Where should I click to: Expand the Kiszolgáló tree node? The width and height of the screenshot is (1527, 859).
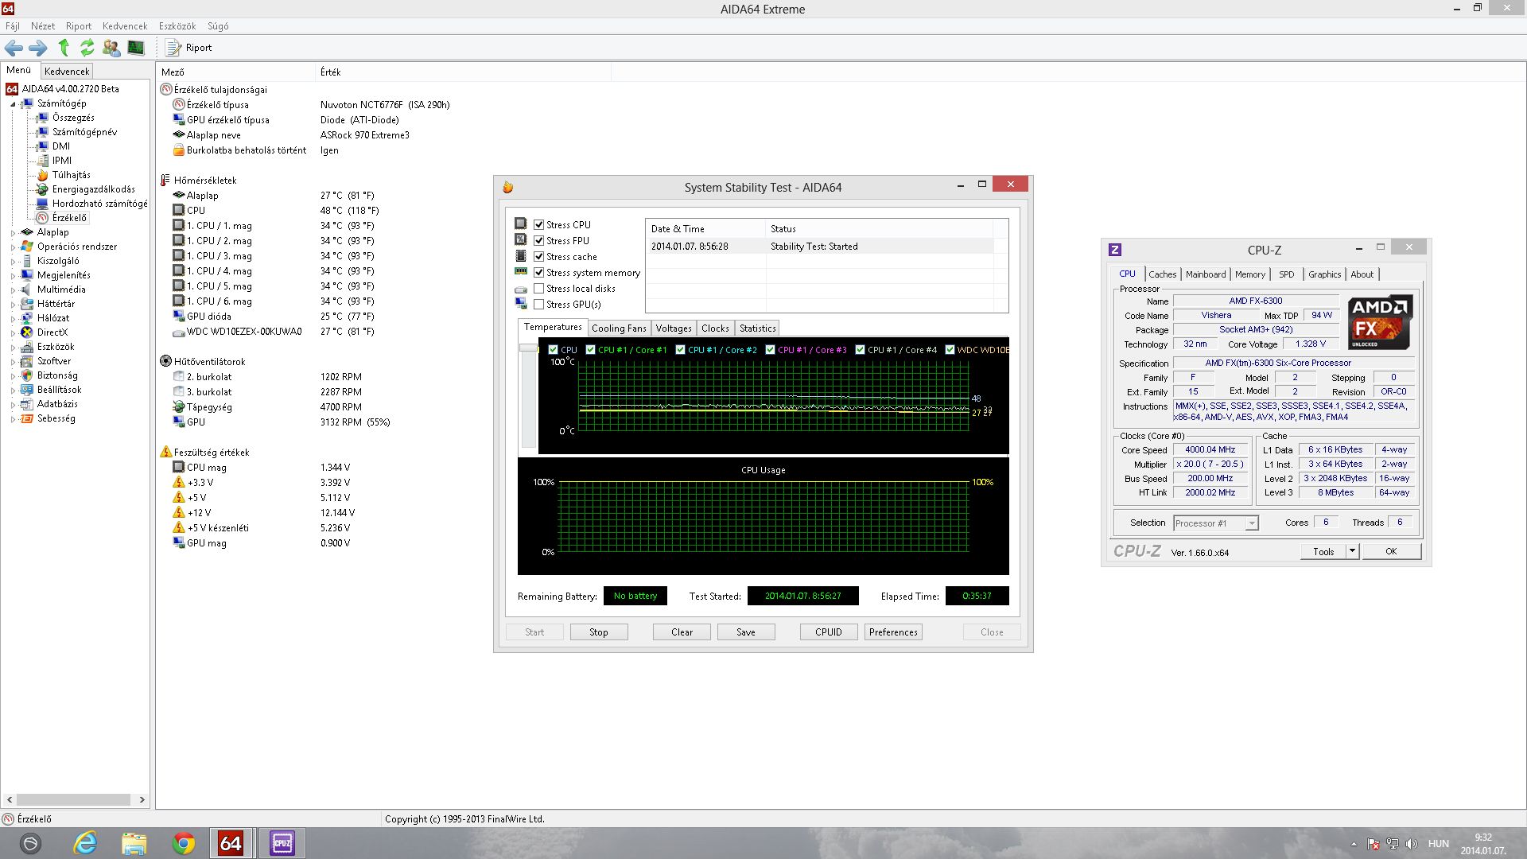coord(13,262)
